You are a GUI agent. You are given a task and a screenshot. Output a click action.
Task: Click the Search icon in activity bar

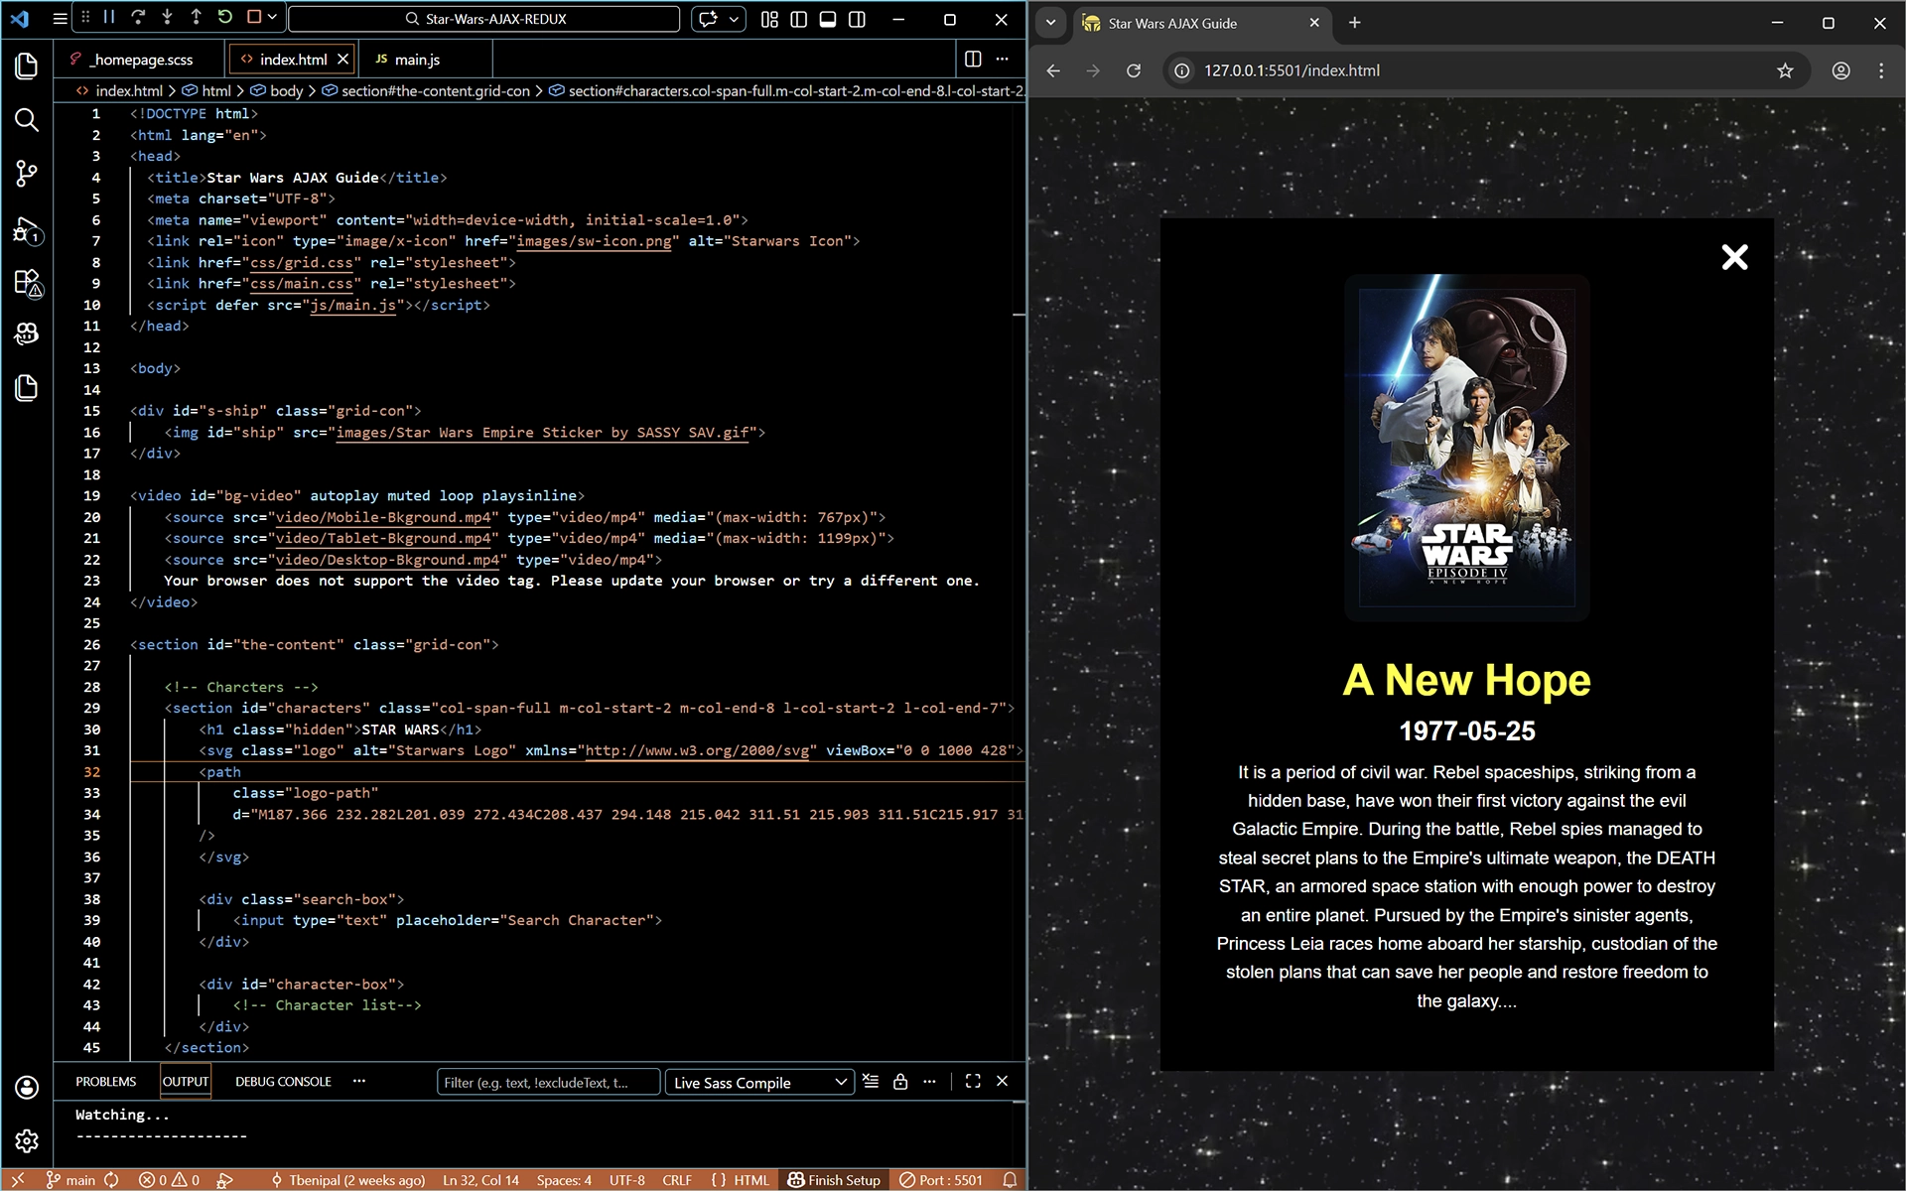coord(27,120)
